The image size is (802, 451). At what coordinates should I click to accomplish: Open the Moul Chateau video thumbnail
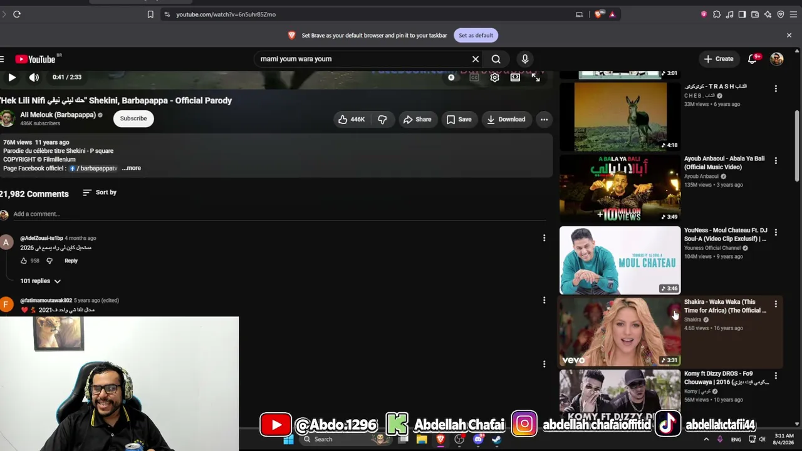620,260
